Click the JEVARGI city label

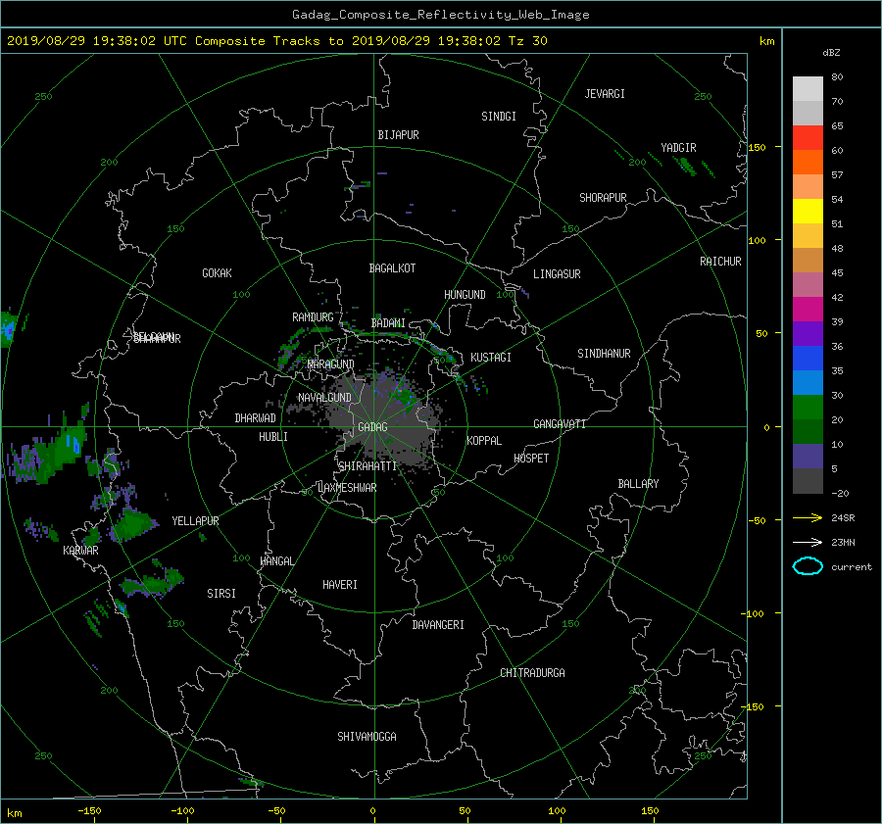pyautogui.click(x=605, y=94)
